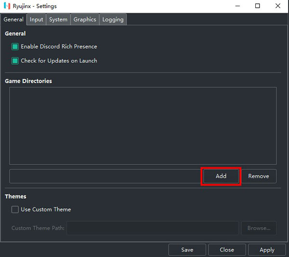This screenshot has width=289, height=257.
Task: Select the Logging tab
Action: (113, 19)
